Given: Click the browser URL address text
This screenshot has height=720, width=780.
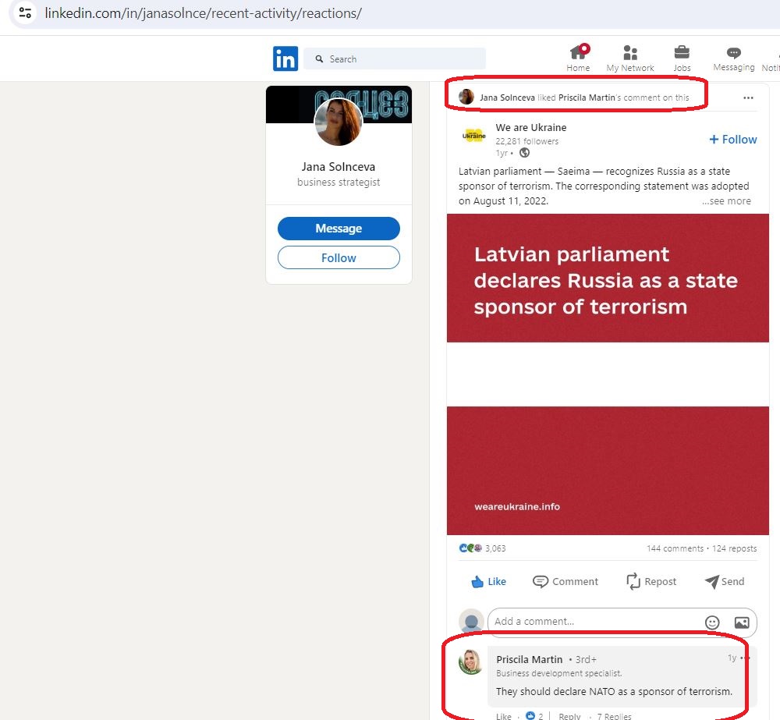Looking at the screenshot, I should [203, 13].
